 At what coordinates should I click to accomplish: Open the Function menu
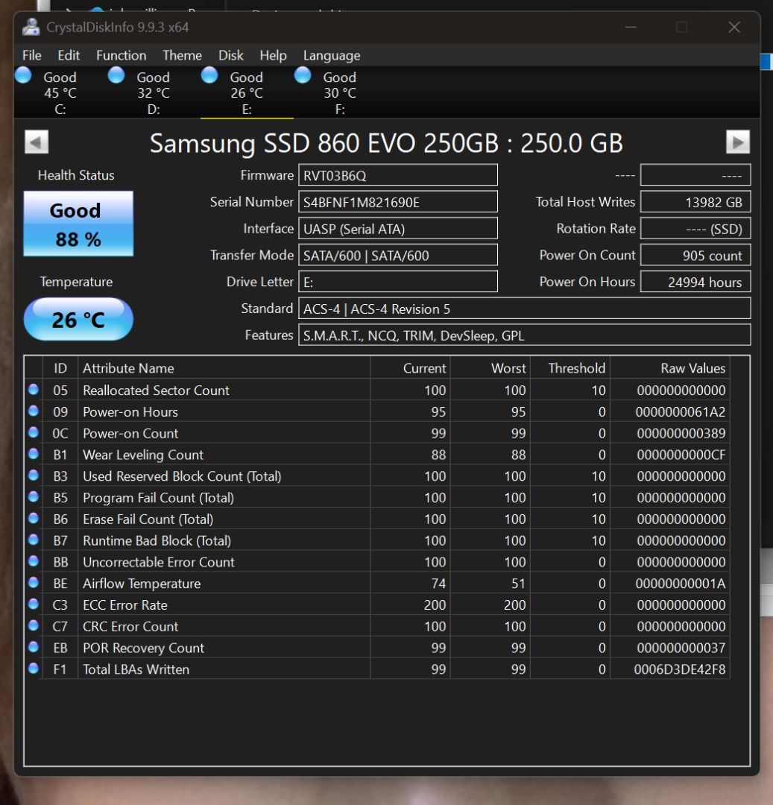(x=122, y=55)
